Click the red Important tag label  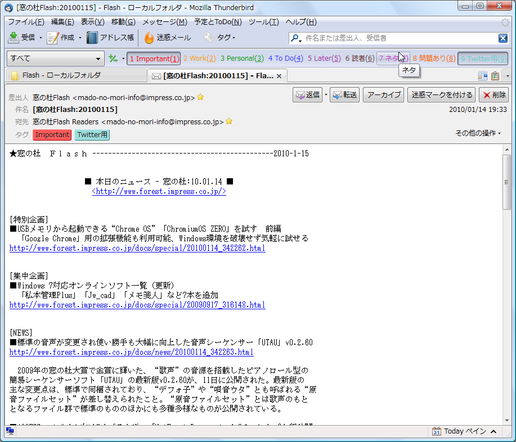point(52,134)
